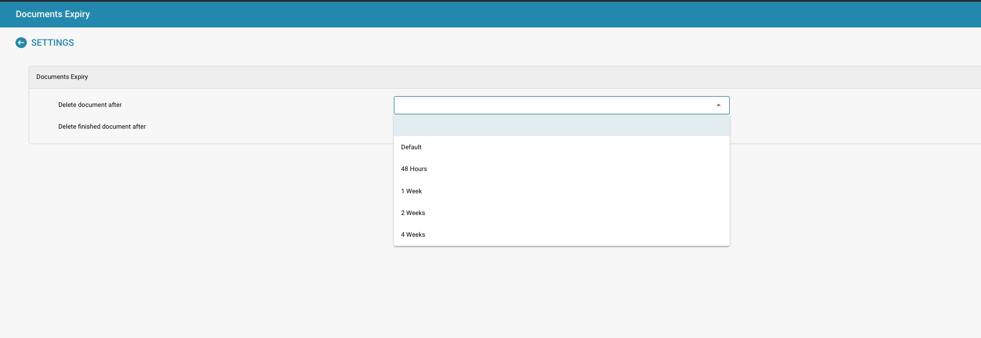Pick the 1 Week option
Image resolution: width=981 pixels, height=338 pixels.
pos(412,191)
